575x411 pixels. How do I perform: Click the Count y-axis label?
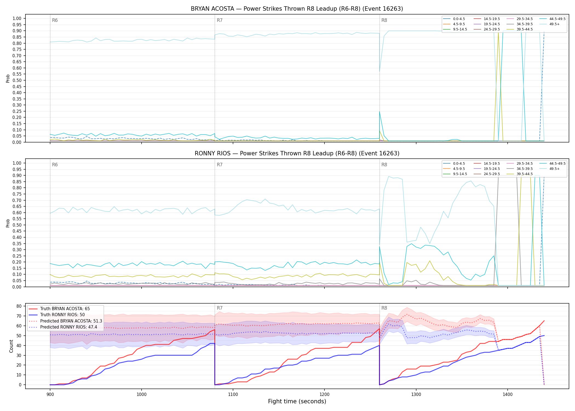point(11,346)
